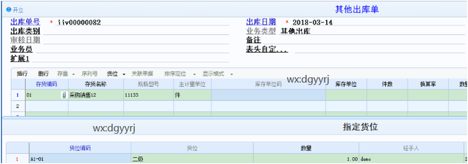Click the 经手人 column header
Screen dimensions: 468x164
coord(412,148)
